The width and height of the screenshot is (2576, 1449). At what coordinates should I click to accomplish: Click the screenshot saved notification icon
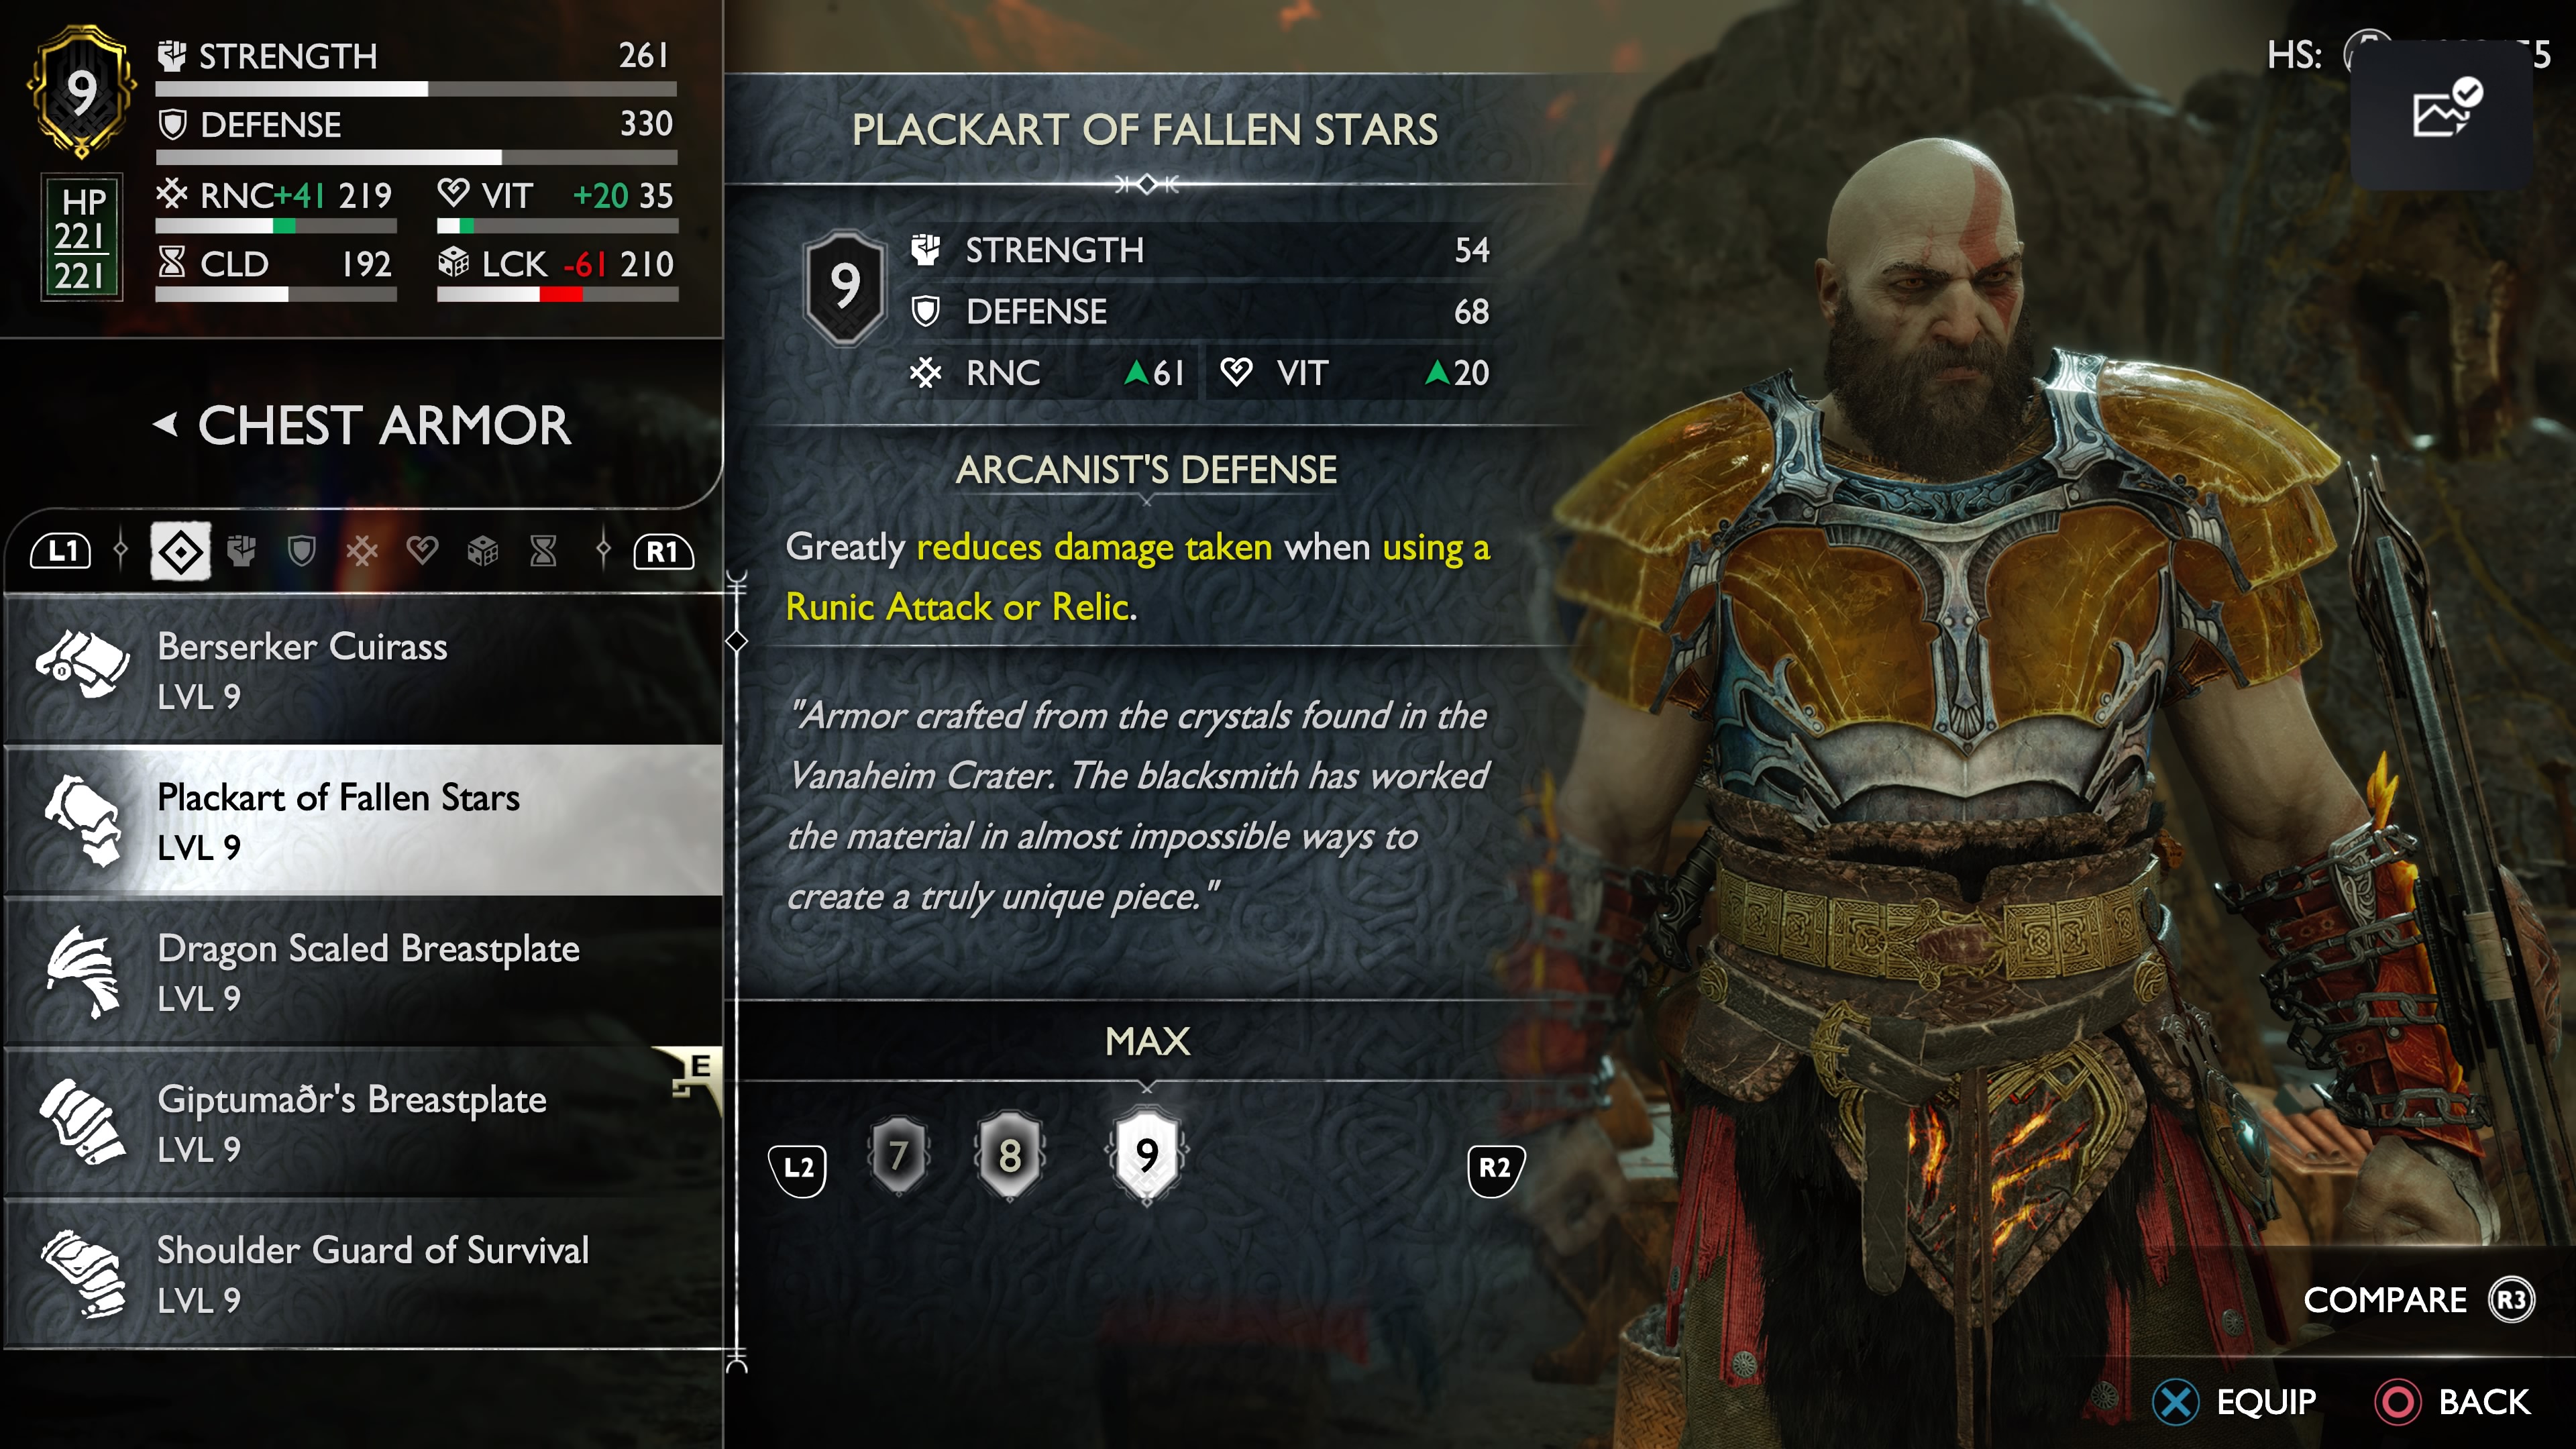[x=2441, y=110]
